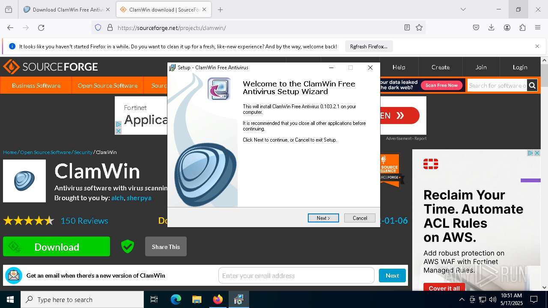The image size is (548, 308).
Task: Bookmark this page with star icon
Action: click(x=419, y=27)
